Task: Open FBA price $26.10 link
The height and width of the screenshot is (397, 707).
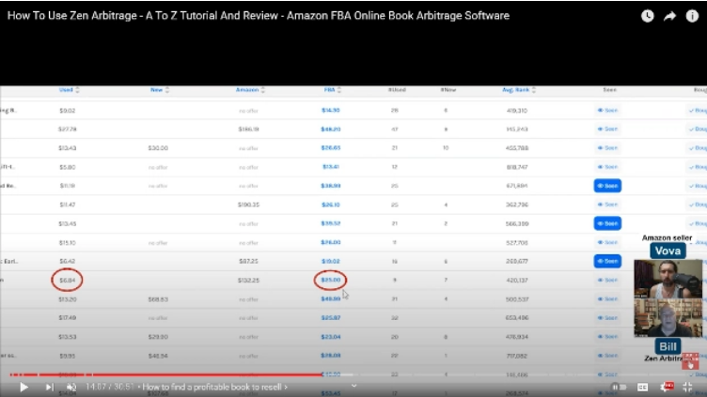Action: (331, 205)
